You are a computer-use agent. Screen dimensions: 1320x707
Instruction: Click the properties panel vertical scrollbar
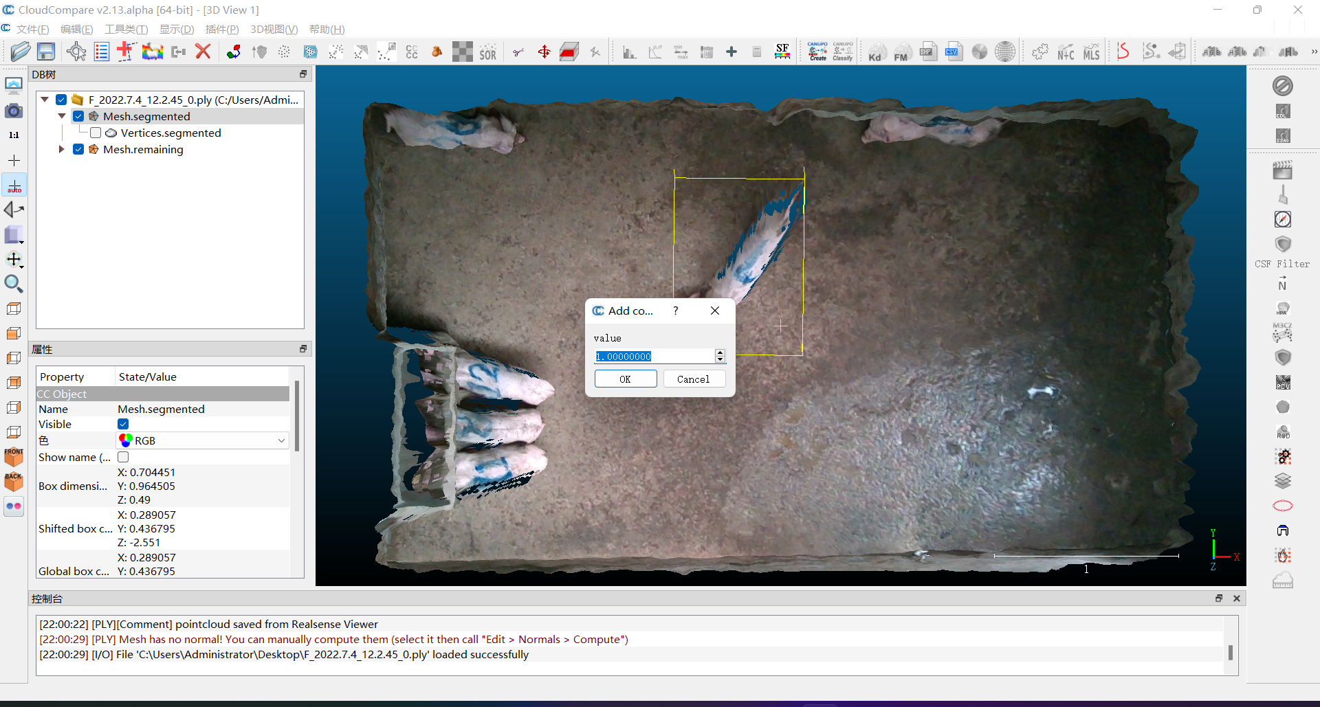coord(297,417)
